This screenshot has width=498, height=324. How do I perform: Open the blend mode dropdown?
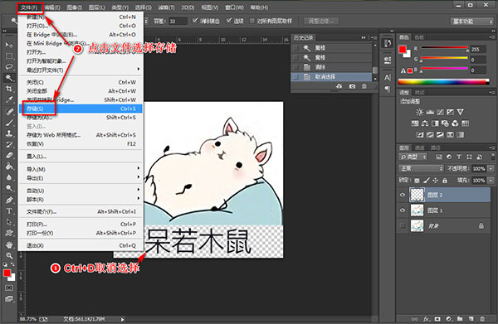[421, 168]
